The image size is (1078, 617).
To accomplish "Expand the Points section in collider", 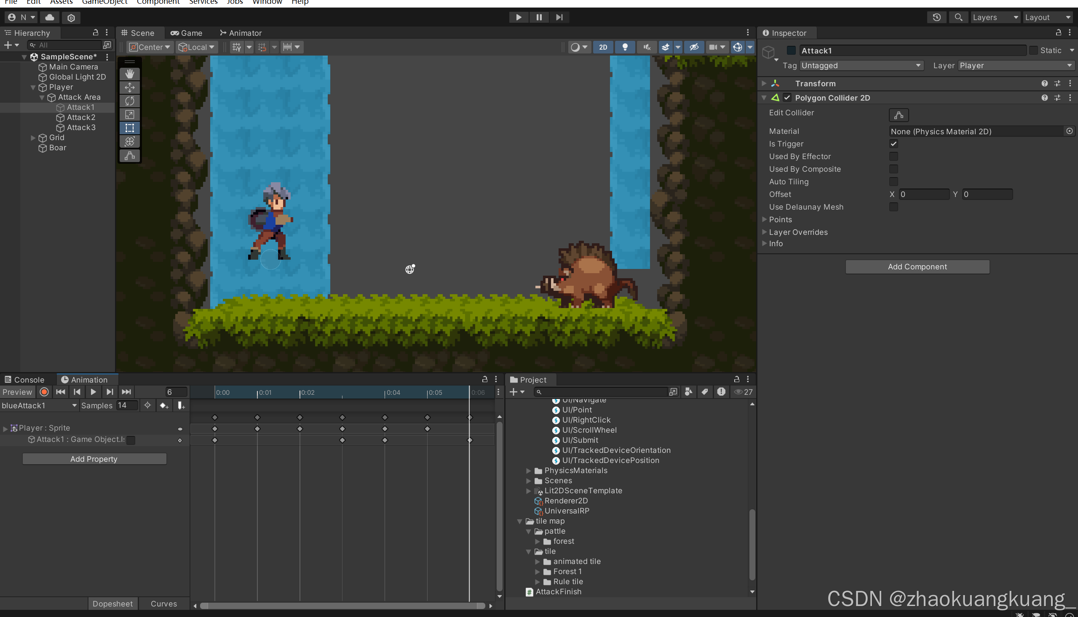I will (x=764, y=220).
